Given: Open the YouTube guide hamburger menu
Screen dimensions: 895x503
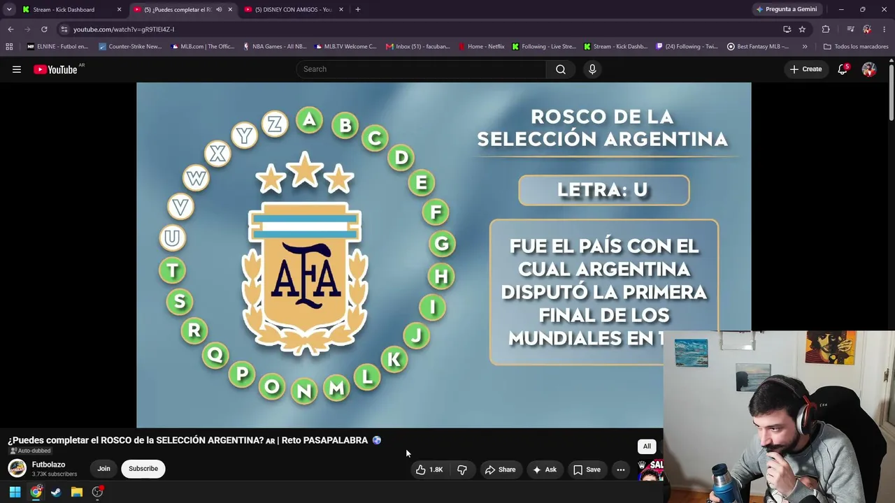Looking at the screenshot, I should click(17, 69).
